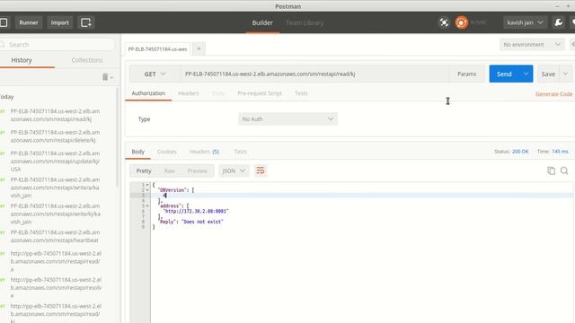Open history entry ending restapi/heartbeat
The image size is (575, 323).
pos(55,236)
